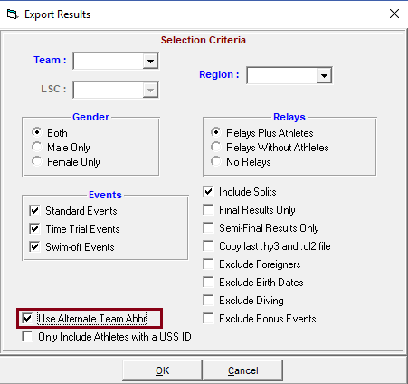Uncheck Include Splits
This screenshot has height=384, width=408.
point(208,191)
